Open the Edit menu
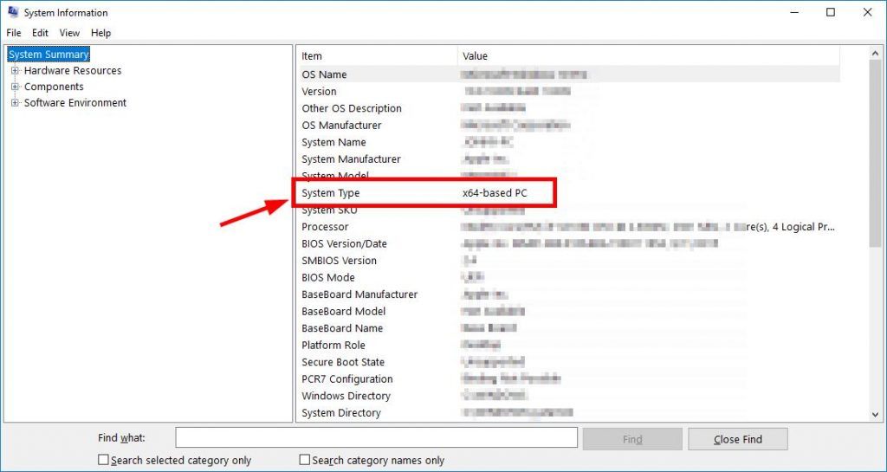The width and height of the screenshot is (887, 472). coord(40,33)
